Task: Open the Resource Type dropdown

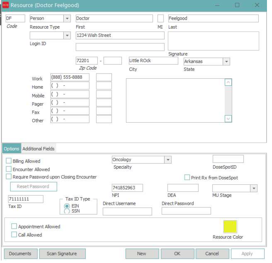Action: click(x=67, y=19)
